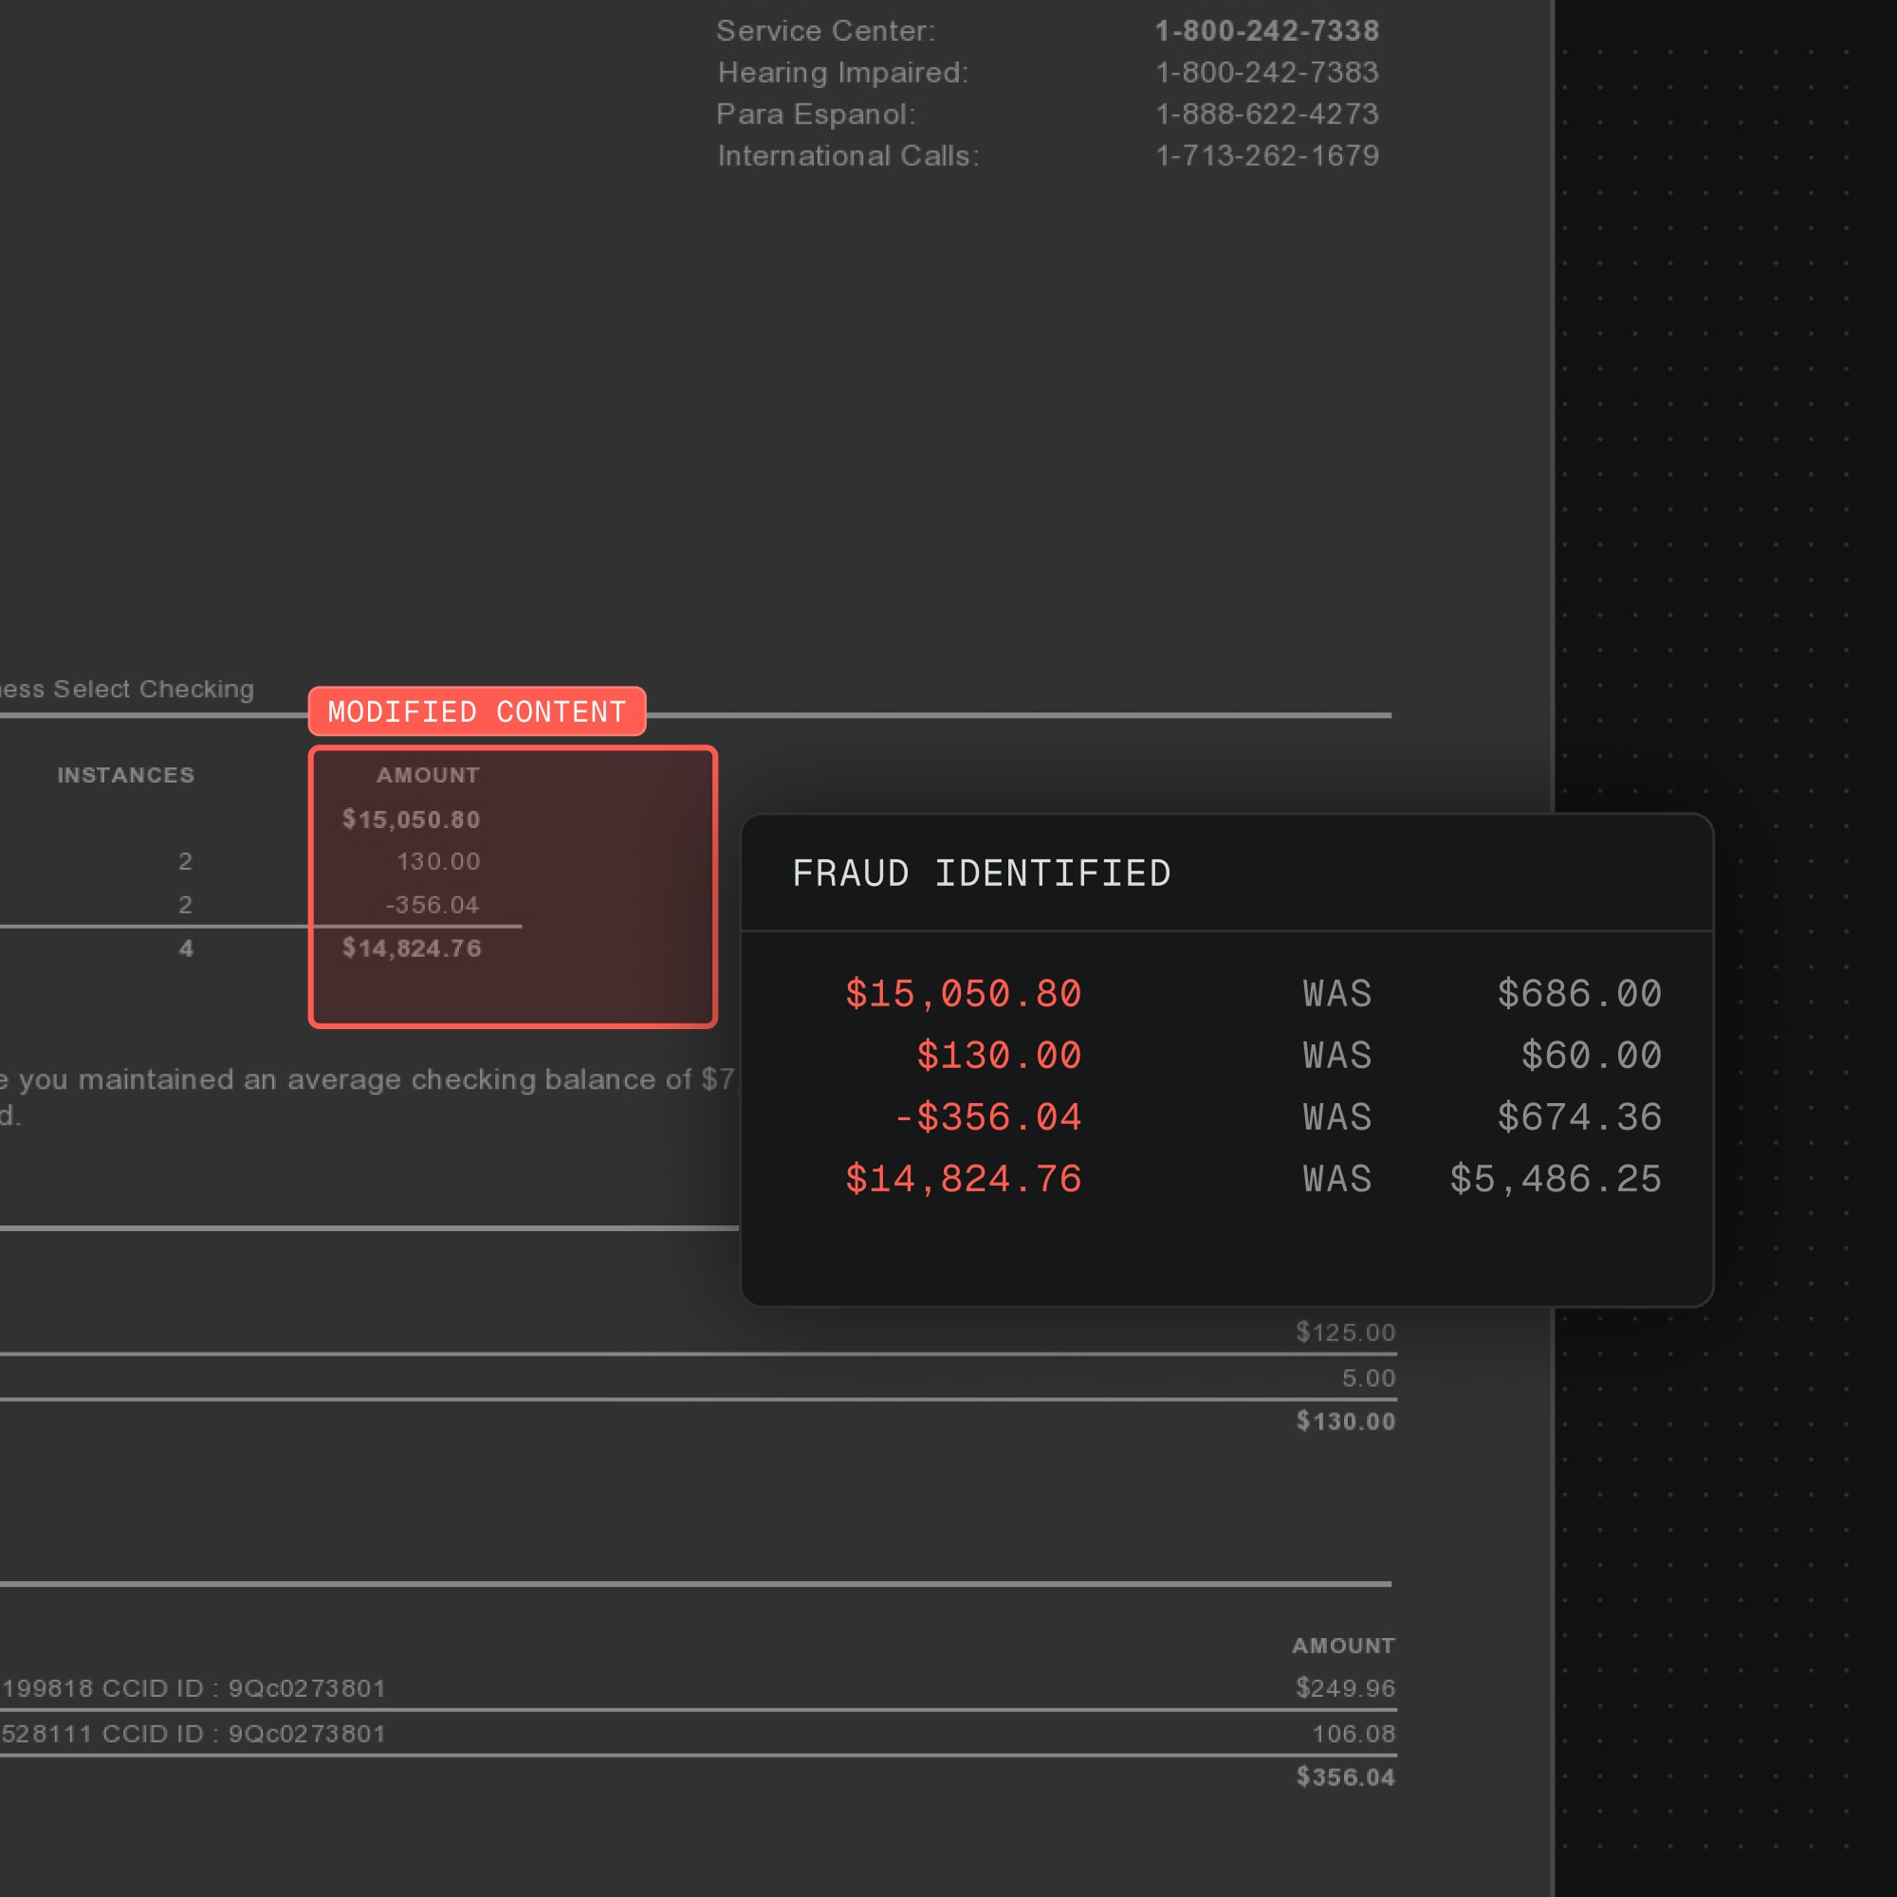Select the bold $356.04 total at bottom
Screen dimensions: 1897x1897
[1344, 1777]
